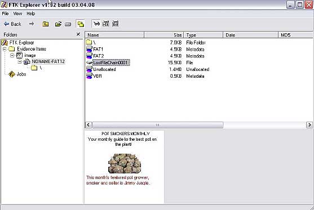
Task: Select the image node in tree
Action: point(30,55)
